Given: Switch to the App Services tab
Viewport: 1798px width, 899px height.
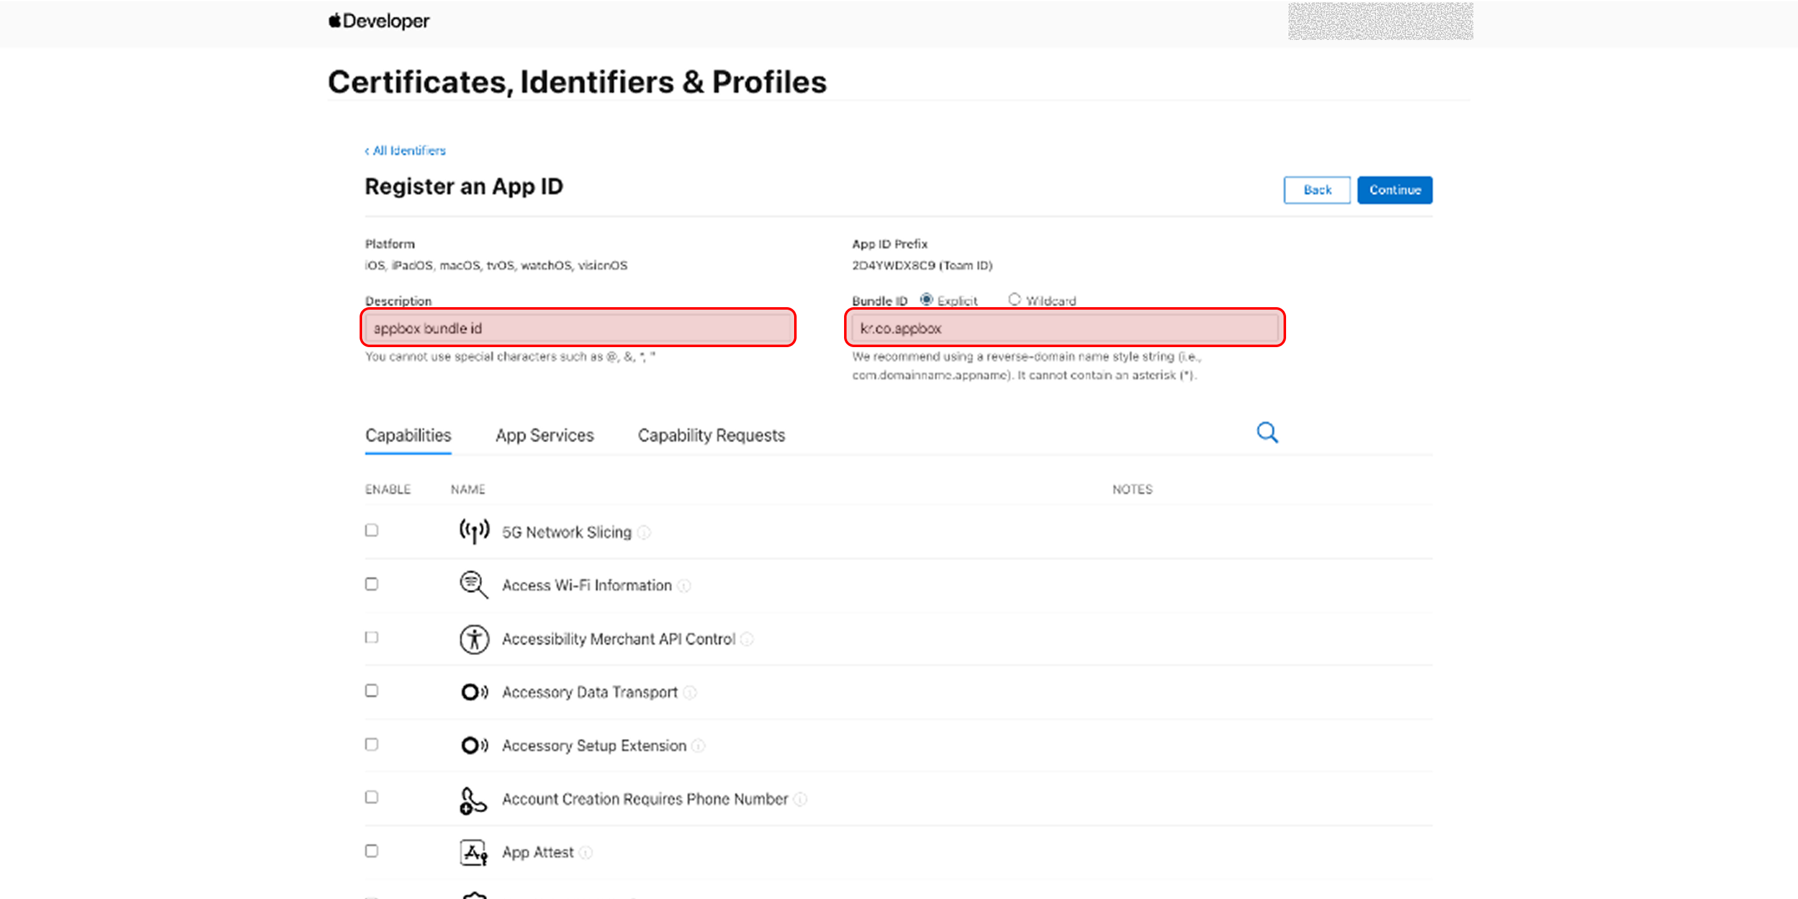Looking at the screenshot, I should (544, 436).
